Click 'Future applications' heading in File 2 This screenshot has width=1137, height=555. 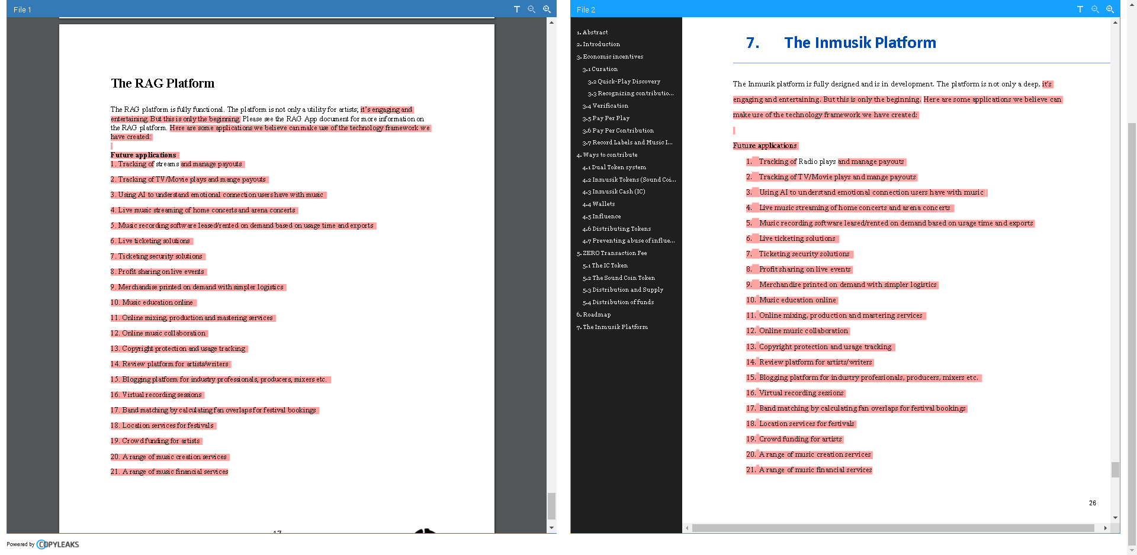[x=765, y=146]
